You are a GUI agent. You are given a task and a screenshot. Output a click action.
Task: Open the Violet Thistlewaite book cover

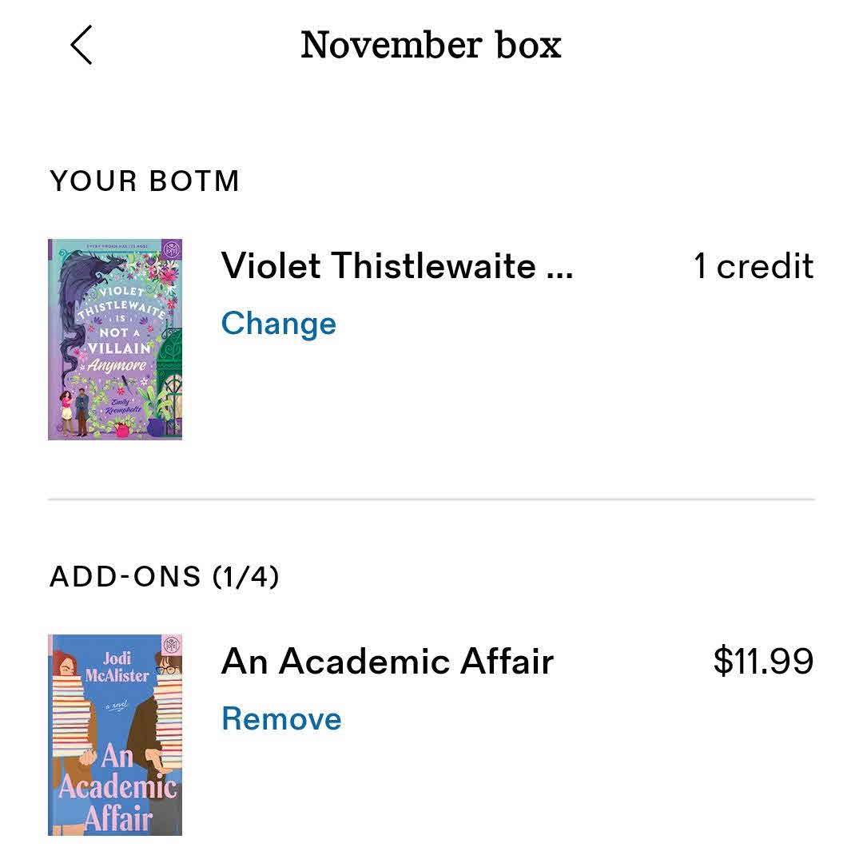pyautogui.click(x=115, y=340)
